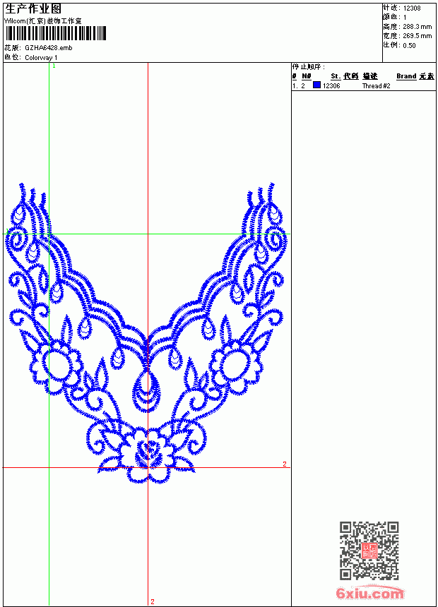Click the St. column header

pyautogui.click(x=336, y=76)
